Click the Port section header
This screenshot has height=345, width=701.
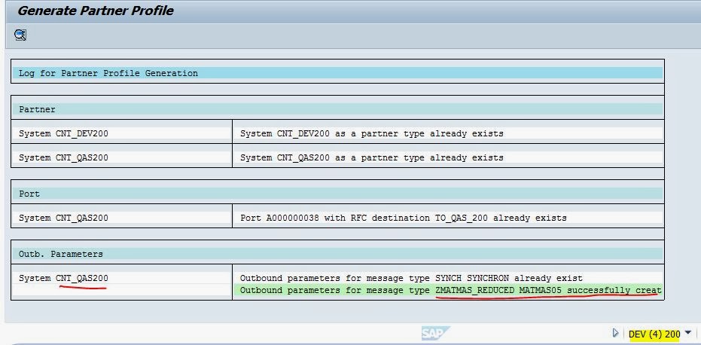[337, 194]
